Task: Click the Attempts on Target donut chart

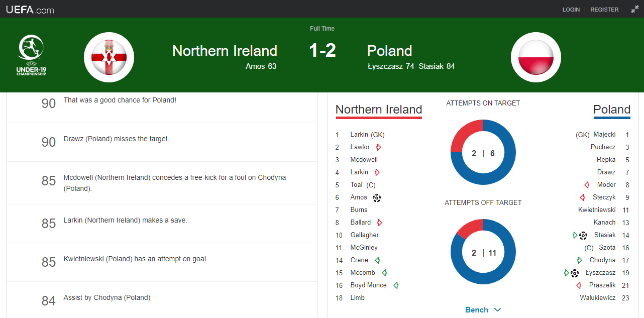Action: click(483, 153)
